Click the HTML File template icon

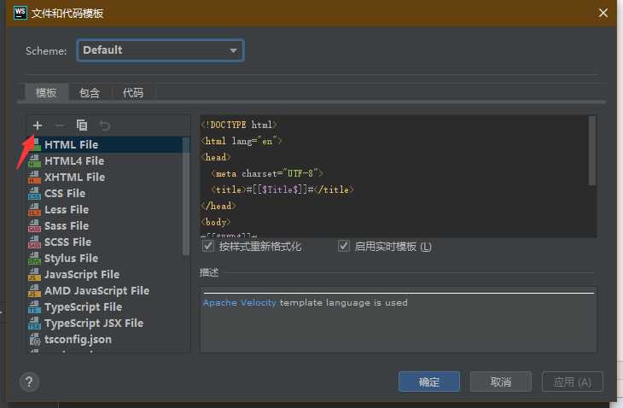pos(35,144)
